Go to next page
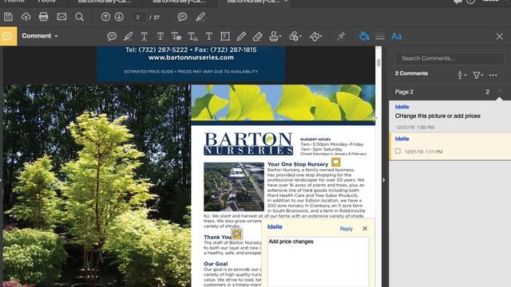Viewport: 511px width, 287px height. (119, 17)
